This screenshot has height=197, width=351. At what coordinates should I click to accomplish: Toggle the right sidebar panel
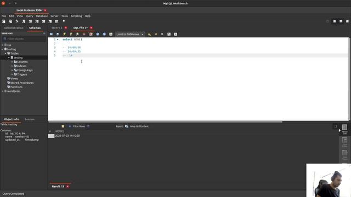(x=347, y=21)
